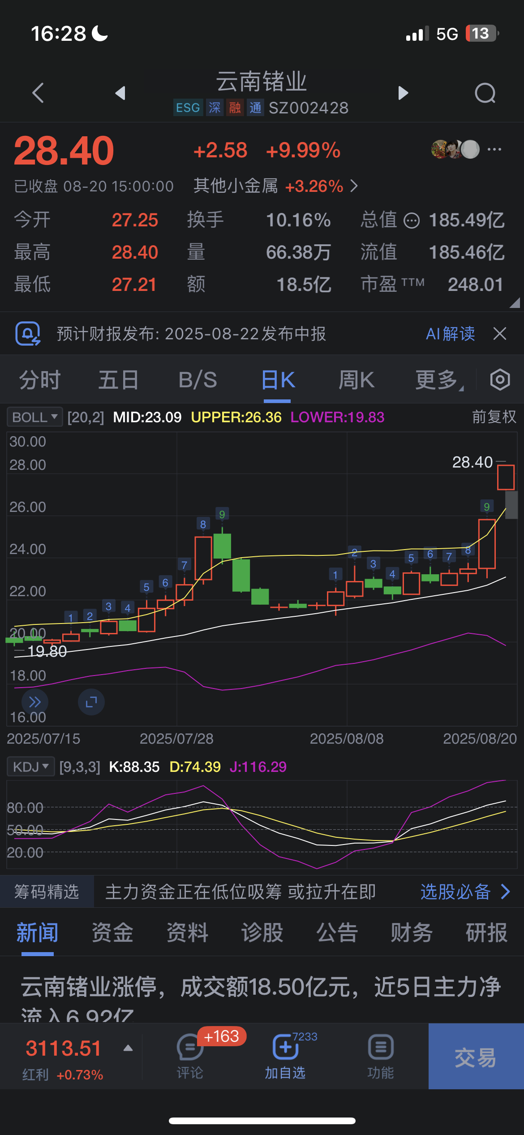524x1135 pixels.
Task: Open fullscreen chart view icon
Action: (91, 702)
